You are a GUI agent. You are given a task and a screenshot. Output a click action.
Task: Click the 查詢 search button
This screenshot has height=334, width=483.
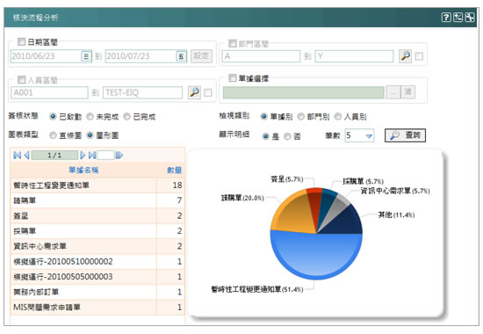coord(405,135)
